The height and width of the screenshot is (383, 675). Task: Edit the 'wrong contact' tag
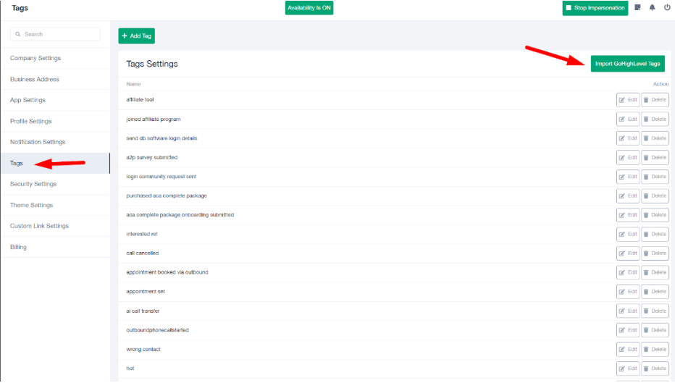pyautogui.click(x=628, y=350)
